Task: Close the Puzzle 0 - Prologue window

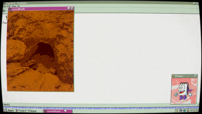Action: pos(197,3)
